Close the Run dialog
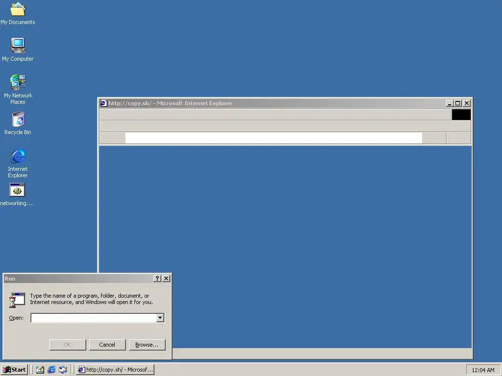 pyautogui.click(x=166, y=279)
